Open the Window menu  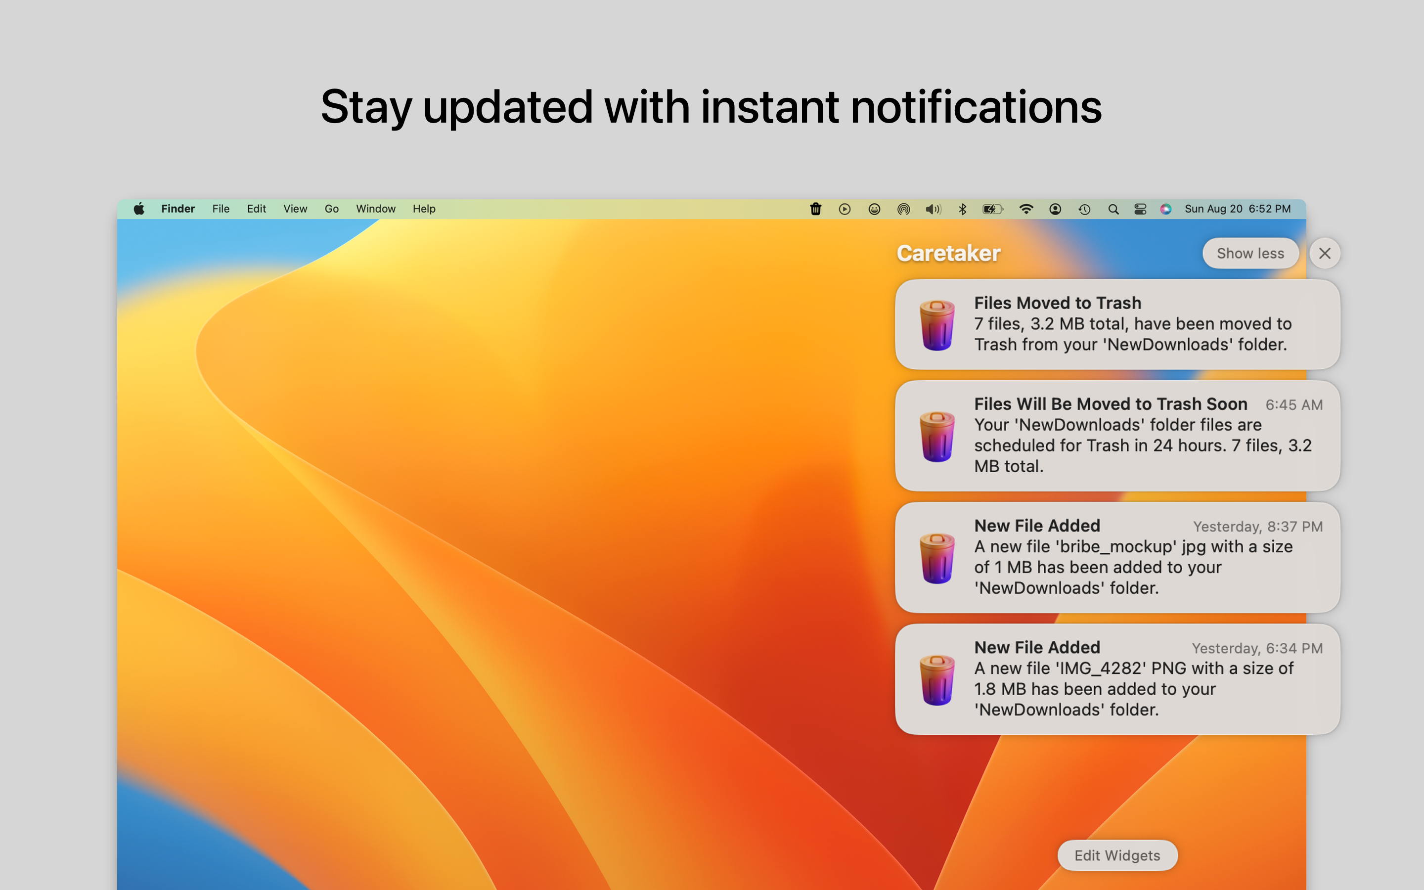pos(375,209)
